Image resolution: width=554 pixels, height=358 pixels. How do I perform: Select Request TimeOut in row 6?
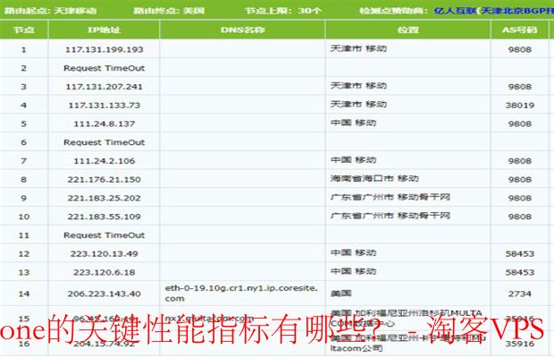[105, 142]
